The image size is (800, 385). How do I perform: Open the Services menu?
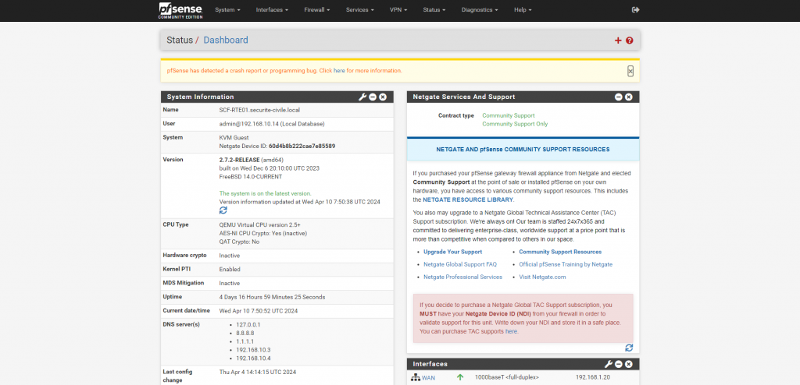[359, 10]
